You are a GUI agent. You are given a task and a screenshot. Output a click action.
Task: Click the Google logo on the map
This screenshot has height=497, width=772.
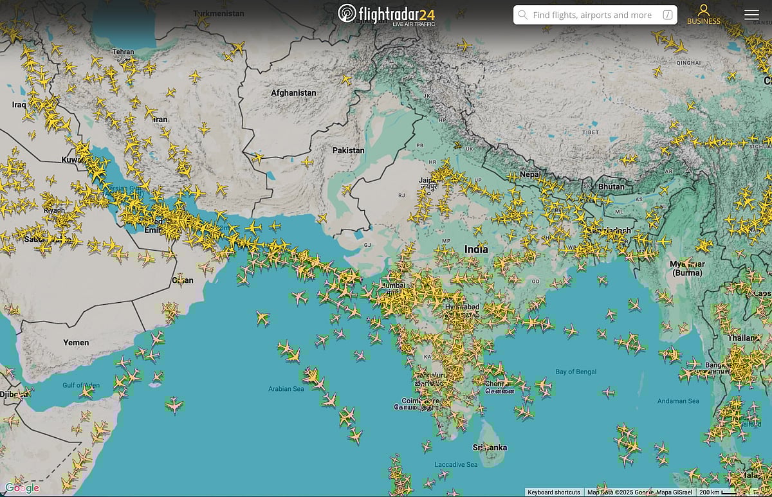click(22, 488)
